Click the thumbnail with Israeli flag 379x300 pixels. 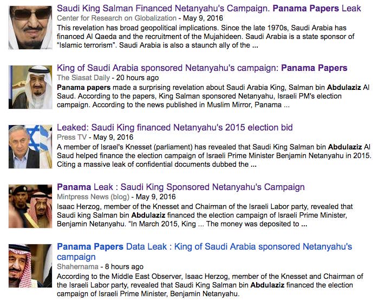coord(30,147)
